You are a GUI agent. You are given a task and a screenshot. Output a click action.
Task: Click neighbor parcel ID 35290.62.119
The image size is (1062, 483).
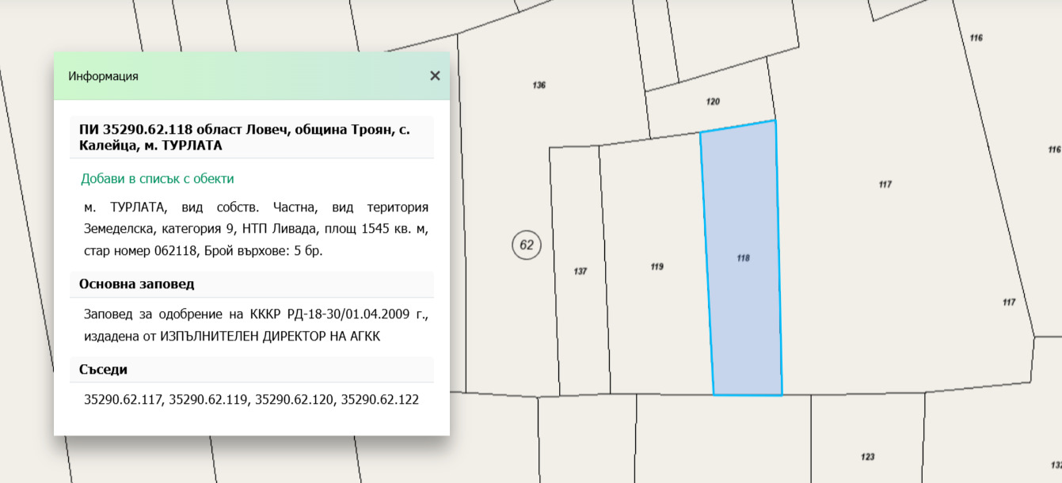click(208, 400)
